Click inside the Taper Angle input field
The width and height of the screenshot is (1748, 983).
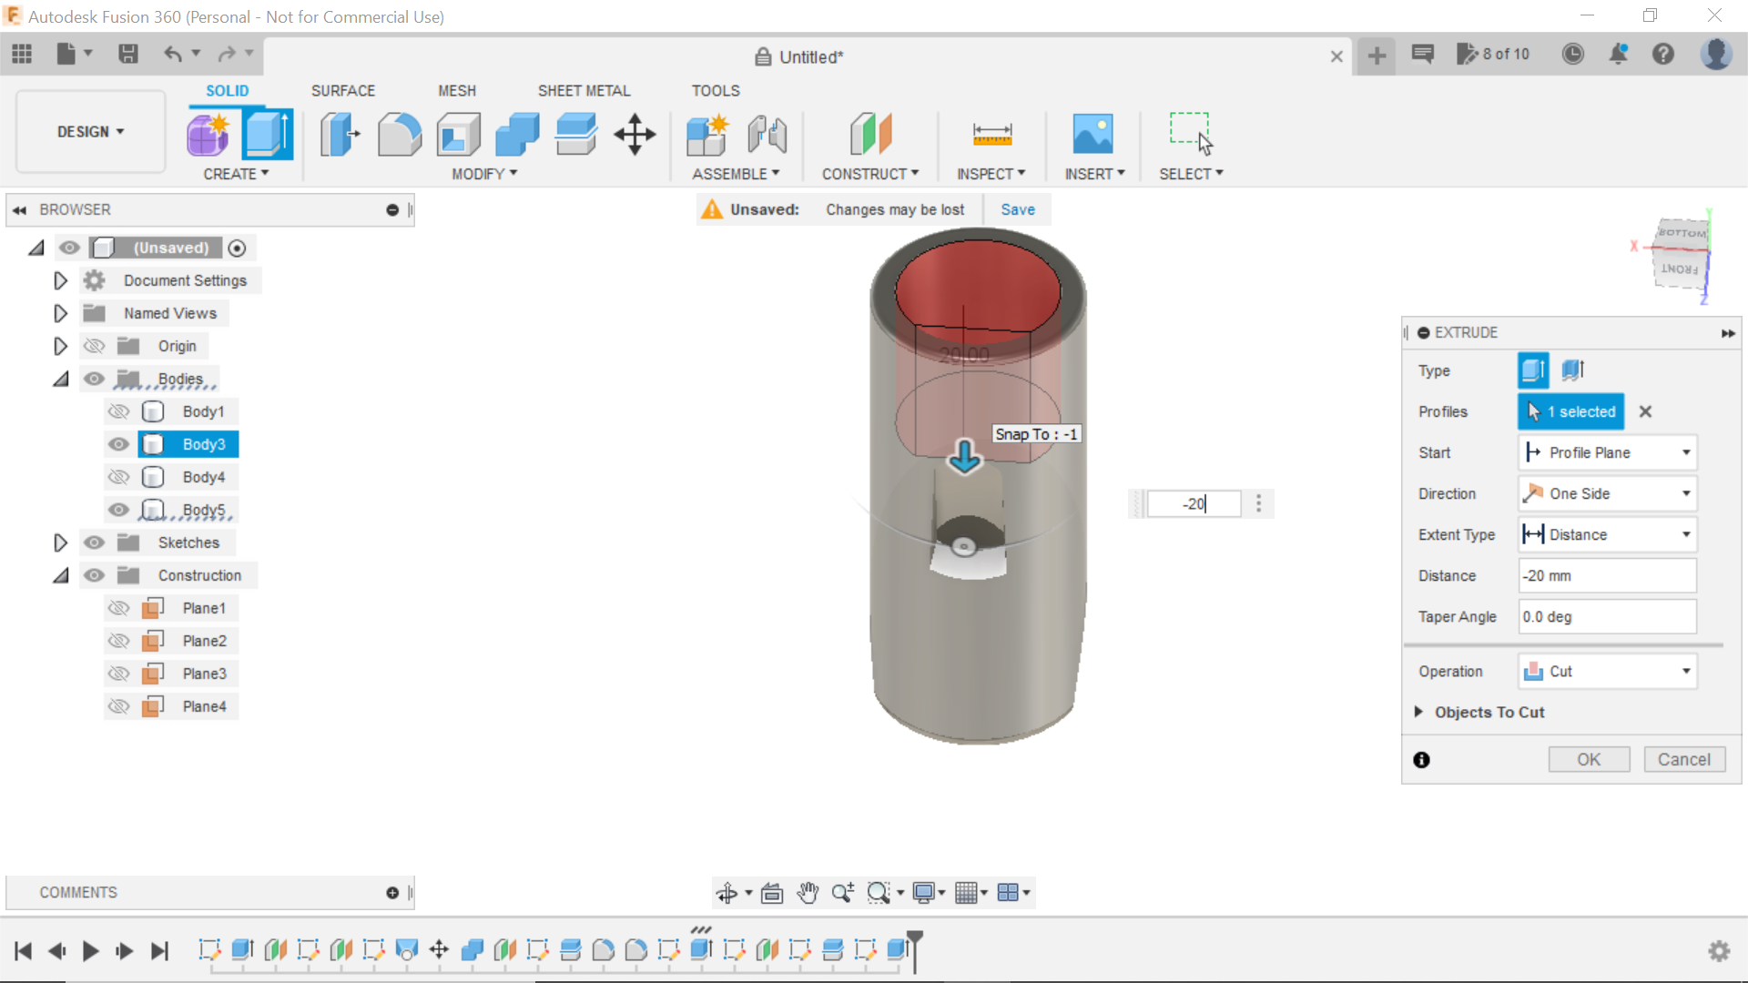point(1607,616)
